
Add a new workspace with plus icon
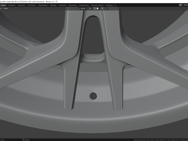click(x=115, y=5)
